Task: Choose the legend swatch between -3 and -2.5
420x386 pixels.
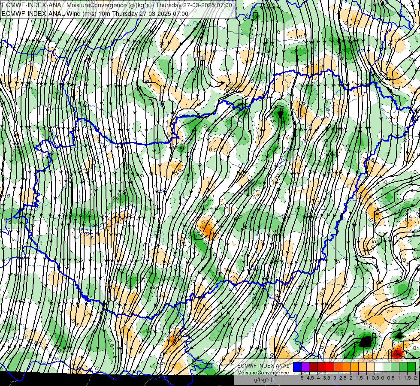Action: pyautogui.click(x=338, y=367)
